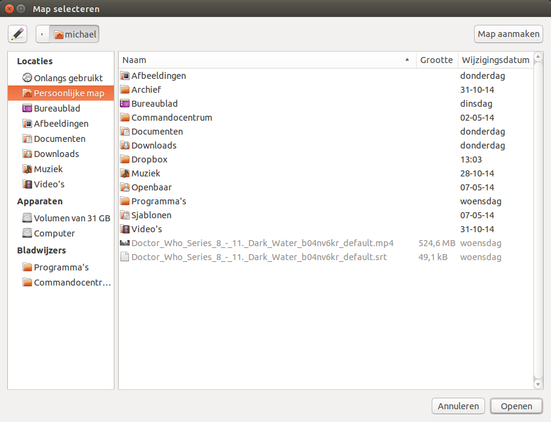
Task: Select Persoonlijke map in the sidebar
Action: (68, 93)
